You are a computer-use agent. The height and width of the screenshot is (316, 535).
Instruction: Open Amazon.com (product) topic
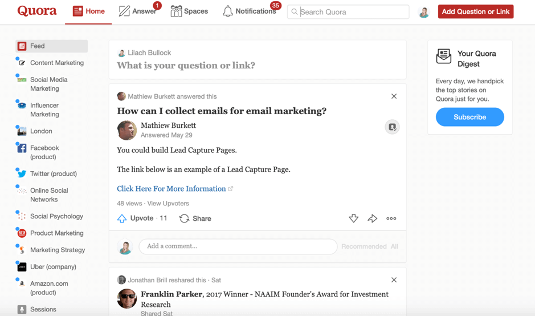tap(49, 288)
